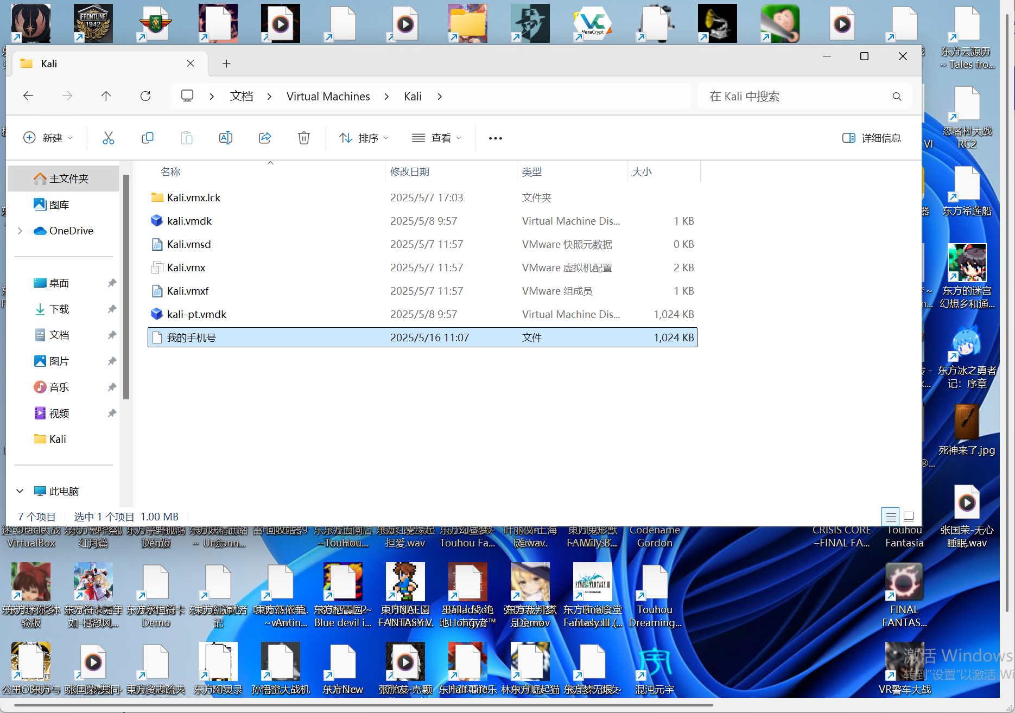
Task: Unpin 音乐 from quick access
Action: [112, 387]
